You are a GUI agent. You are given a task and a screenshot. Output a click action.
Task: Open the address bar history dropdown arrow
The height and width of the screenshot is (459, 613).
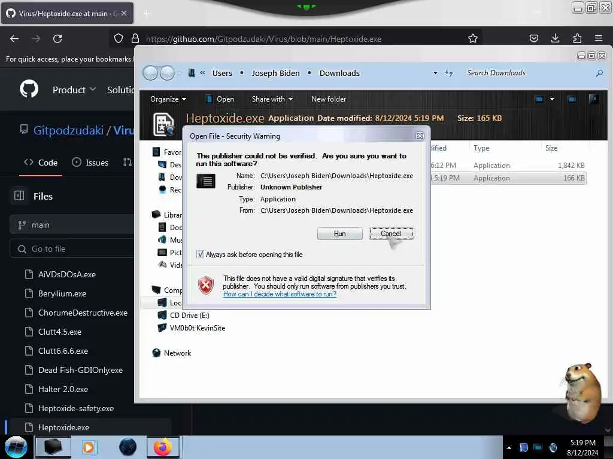(x=435, y=73)
